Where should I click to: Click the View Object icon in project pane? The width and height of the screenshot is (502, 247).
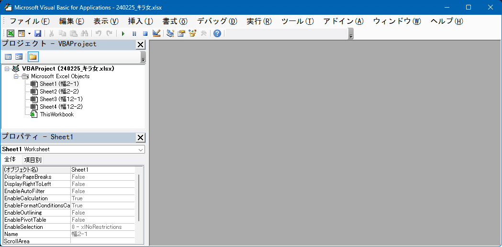pos(19,57)
